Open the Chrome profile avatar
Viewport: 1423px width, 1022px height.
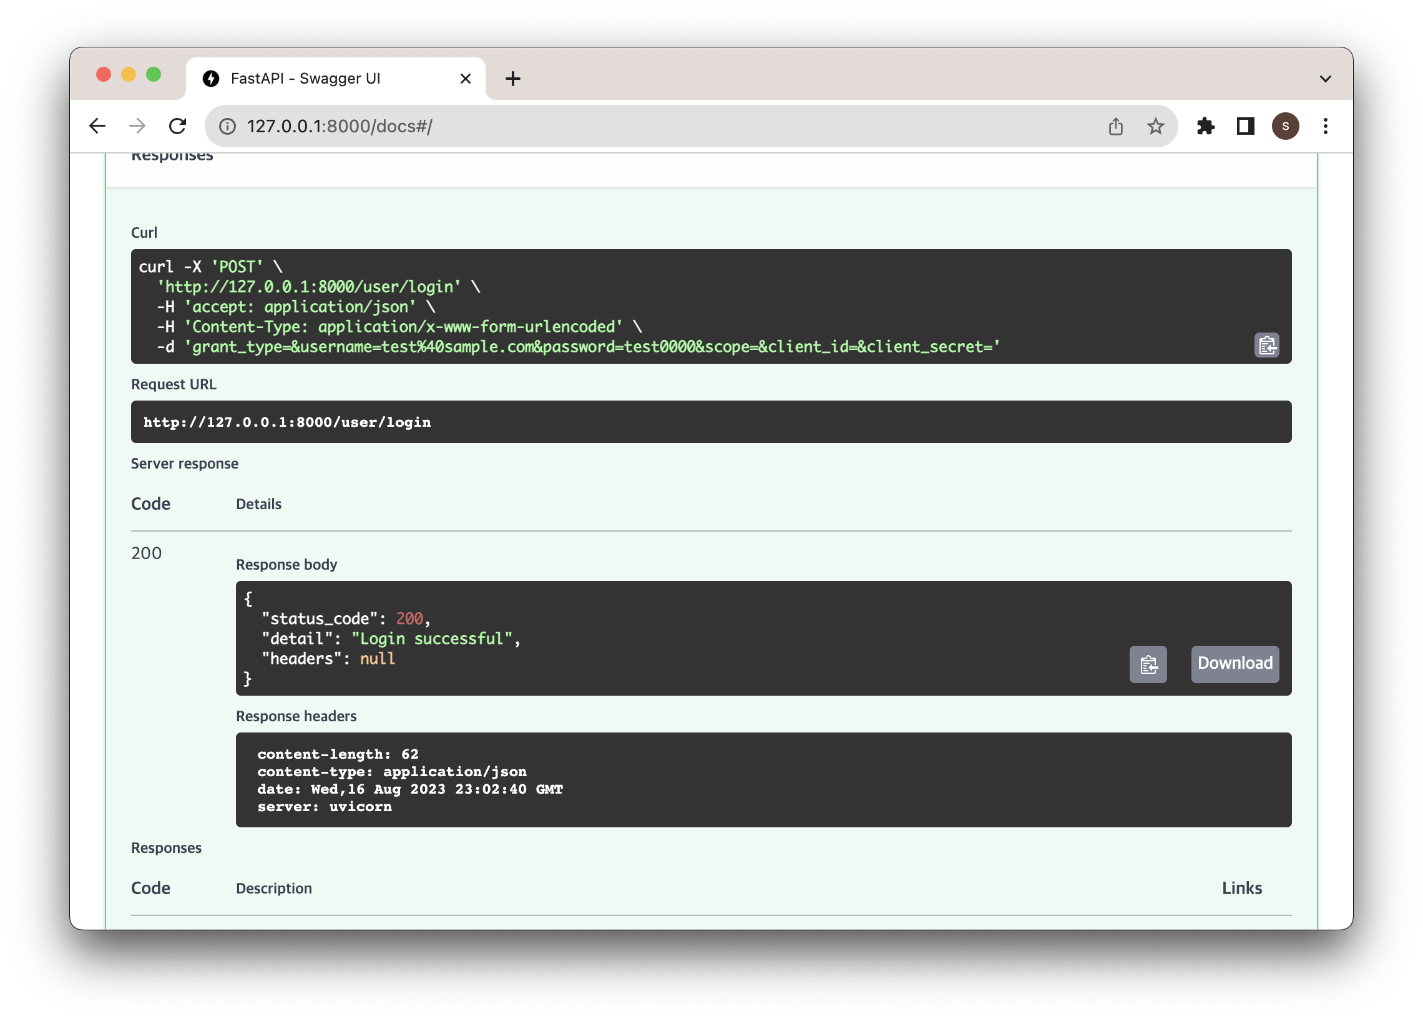click(x=1285, y=126)
